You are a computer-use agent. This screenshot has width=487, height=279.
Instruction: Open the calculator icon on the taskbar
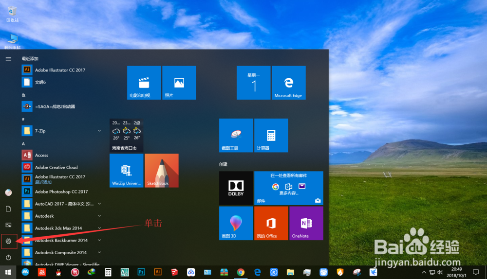pyautogui.click(x=108, y=272)
